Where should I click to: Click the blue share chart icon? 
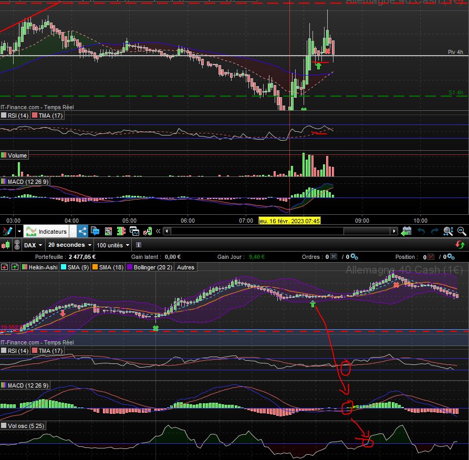(x=82, y=231)
